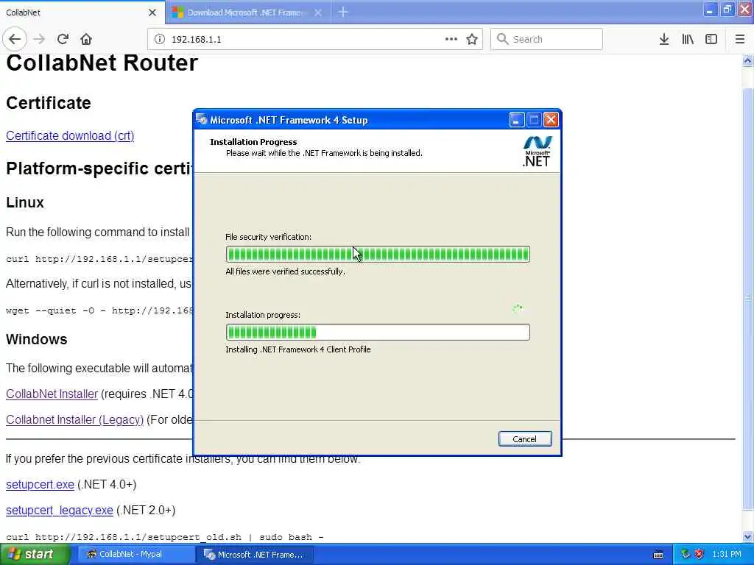Image resolution: width=754 pixels, height=565 pixels.
Task: Click the 1:31 PM system clock
Action: click(x=727, y=555)
